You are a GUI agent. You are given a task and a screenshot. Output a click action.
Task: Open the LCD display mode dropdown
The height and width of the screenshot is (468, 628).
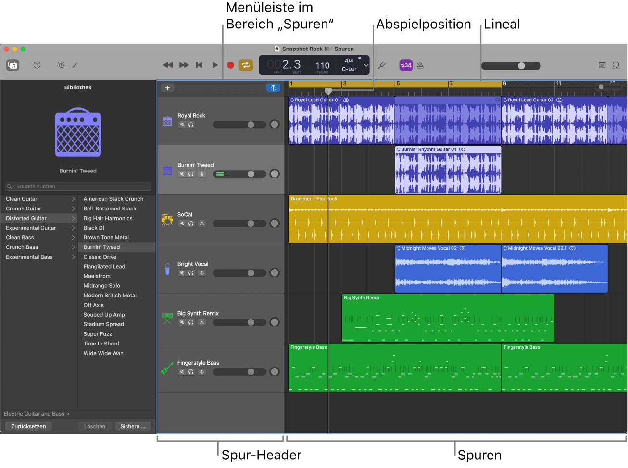pyautogui.click(x=366, y=65)
